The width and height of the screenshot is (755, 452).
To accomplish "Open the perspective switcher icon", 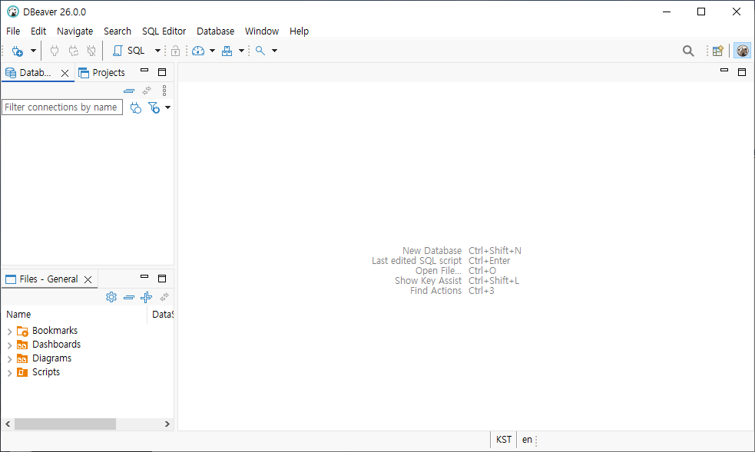I will [x=718, y=51].
